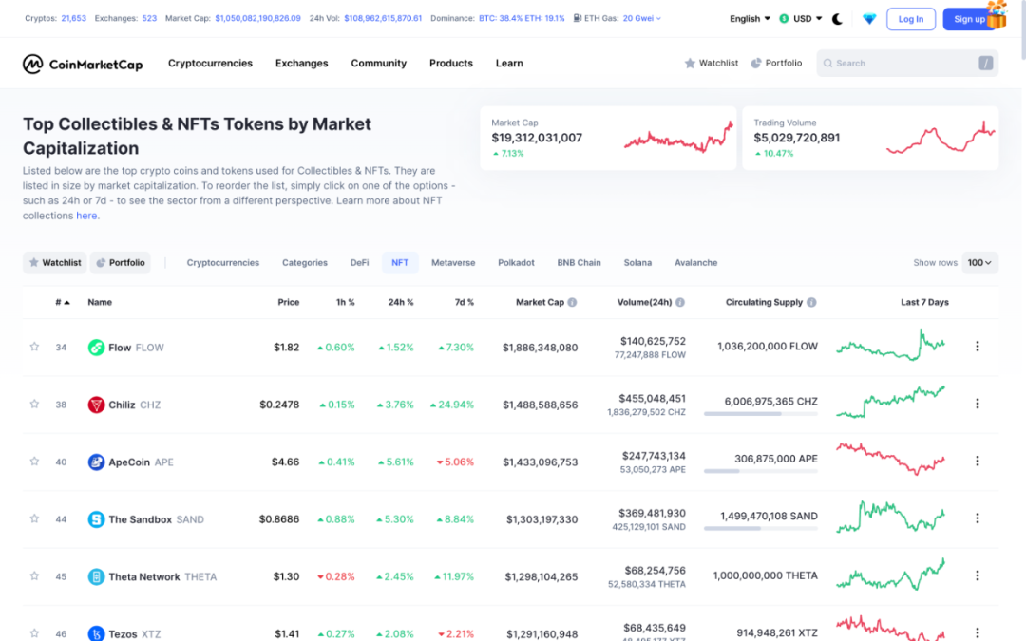Click The Sandbox coin logo

click(96, 519)
